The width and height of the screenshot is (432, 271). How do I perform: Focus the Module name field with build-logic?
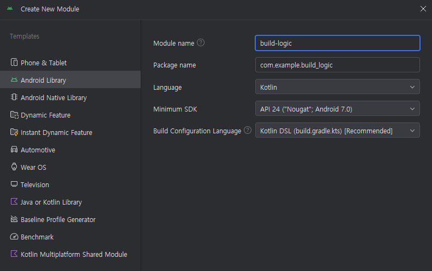pyautogui.click(x=338, y=43)
